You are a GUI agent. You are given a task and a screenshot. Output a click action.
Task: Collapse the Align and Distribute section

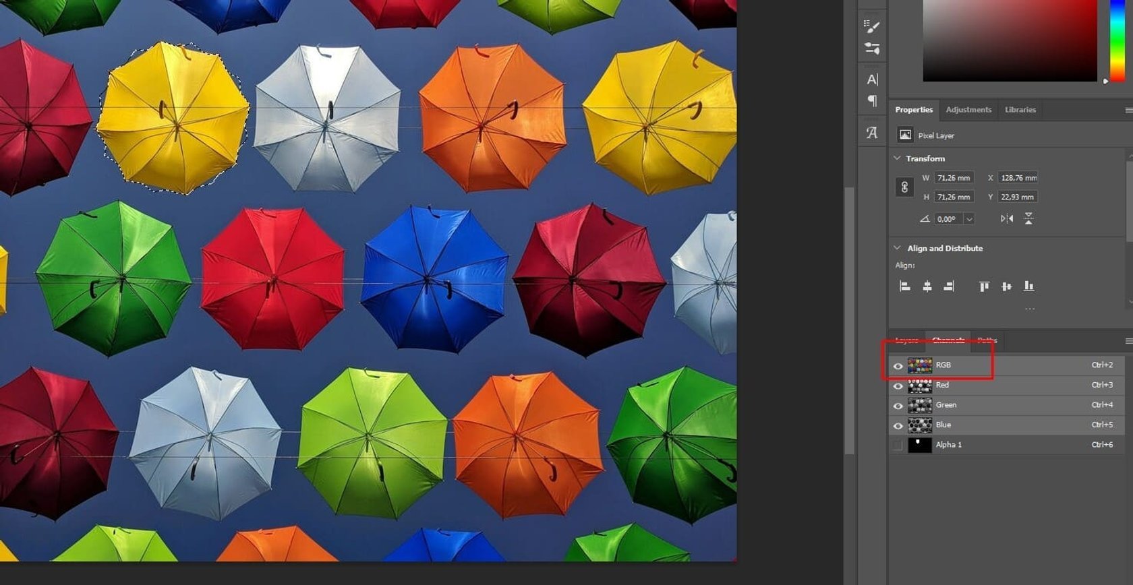pos(897,248)
